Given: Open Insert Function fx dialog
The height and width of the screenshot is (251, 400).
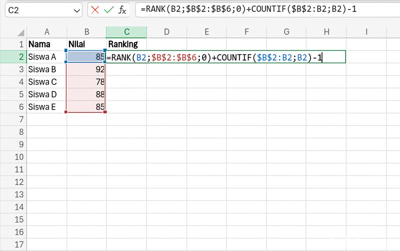Looking at the screenshot, I should (x=122, y=10).
